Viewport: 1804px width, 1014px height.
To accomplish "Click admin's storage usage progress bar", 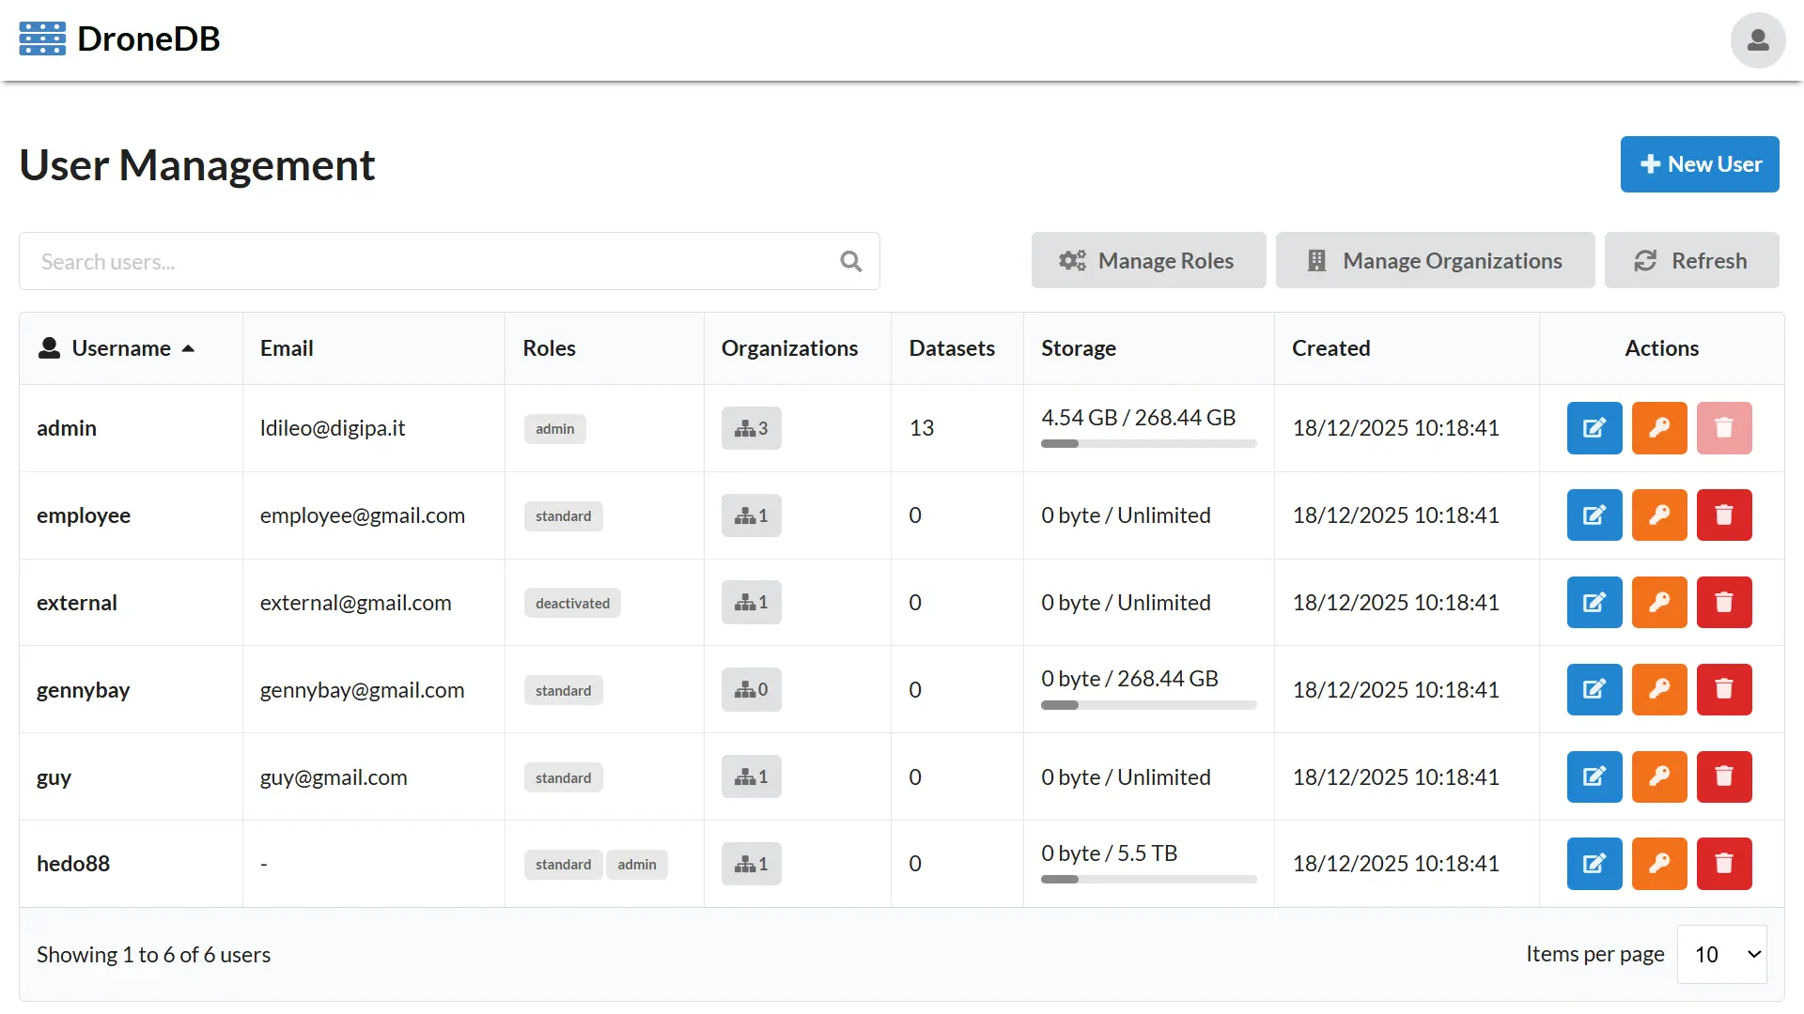I will (x=1147, y=444).
